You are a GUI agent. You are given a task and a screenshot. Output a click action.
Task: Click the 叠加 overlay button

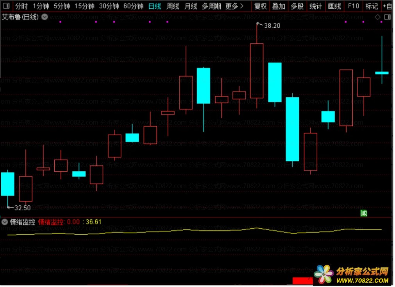point(279,6)
